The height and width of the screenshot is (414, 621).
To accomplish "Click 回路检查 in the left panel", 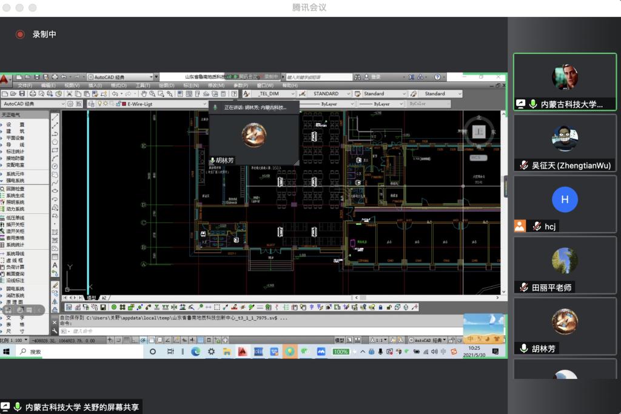I will (x=15, y=189).
